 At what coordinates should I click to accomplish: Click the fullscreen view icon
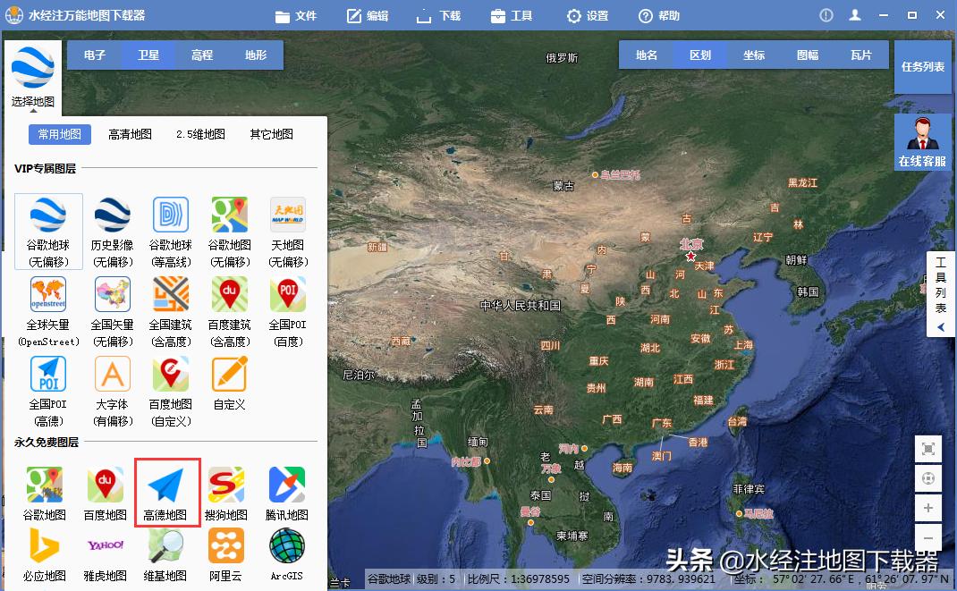tap(929, 448)
